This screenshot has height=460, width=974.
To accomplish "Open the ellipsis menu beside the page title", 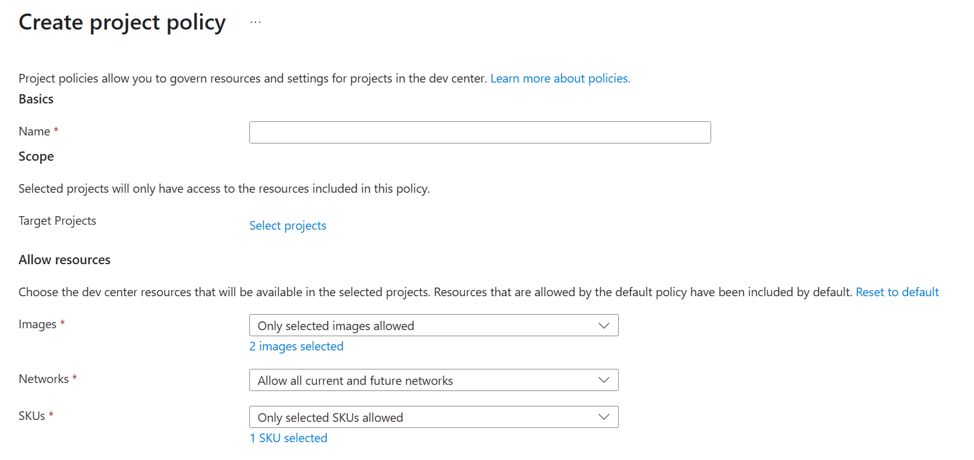I will click(x=256, y=22).
